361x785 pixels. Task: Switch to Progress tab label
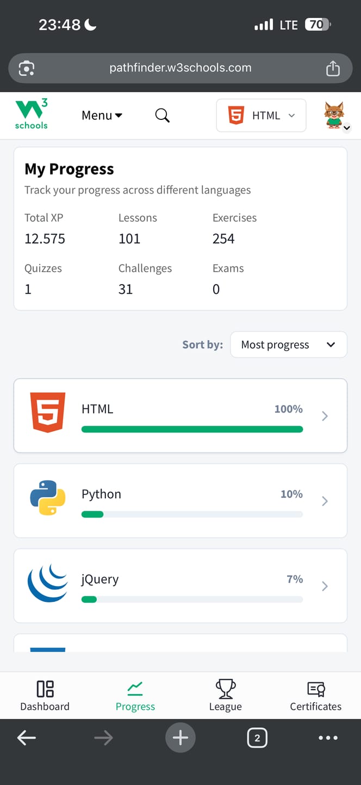[x=135, y=706]
